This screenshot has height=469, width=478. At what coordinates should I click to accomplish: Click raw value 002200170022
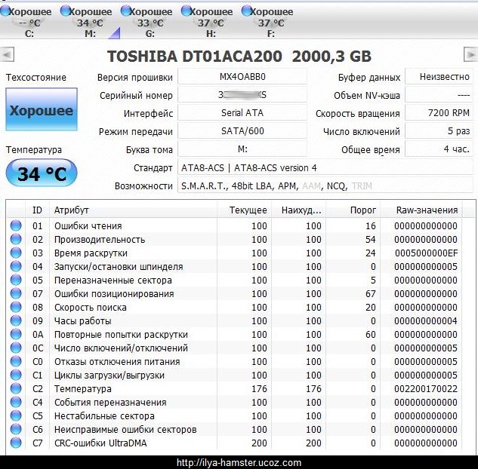coord(426,388)
